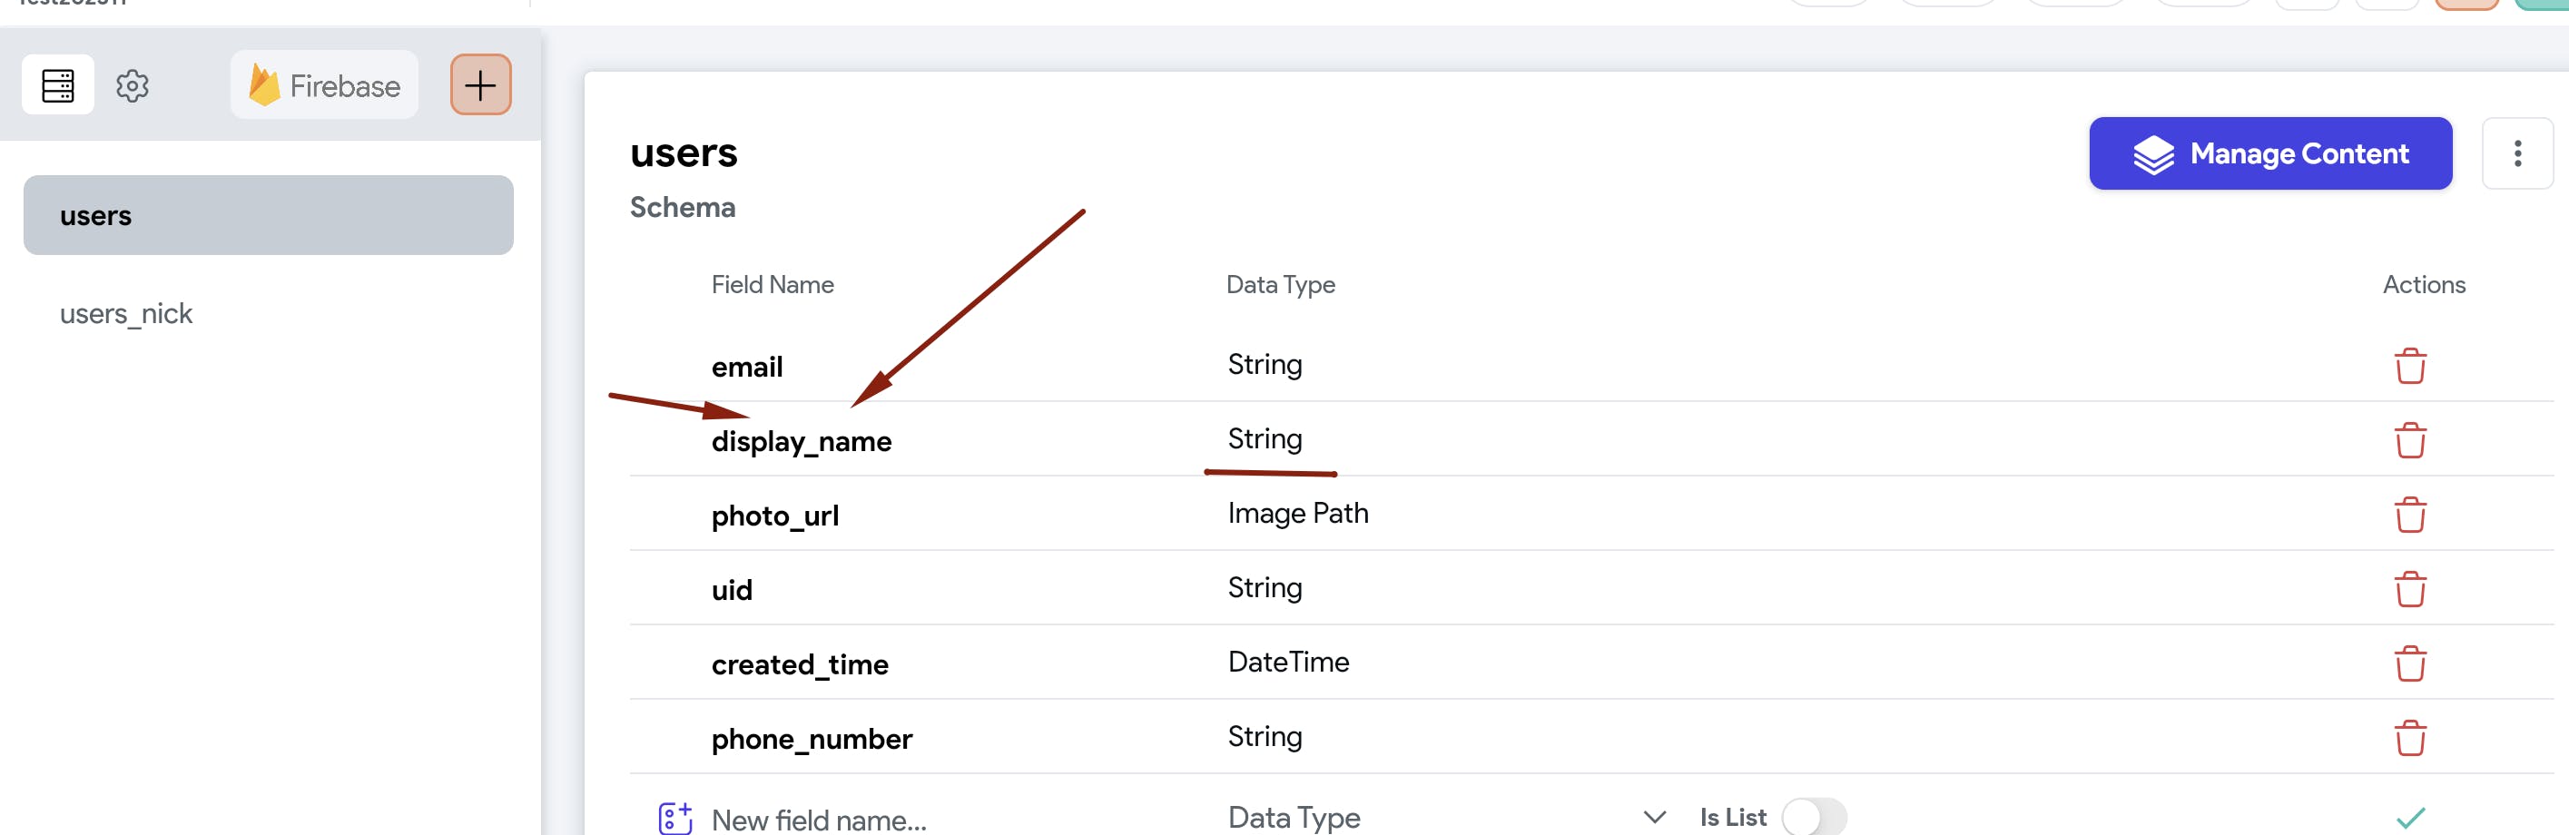Select the users_nick collection

pos(127,314)
